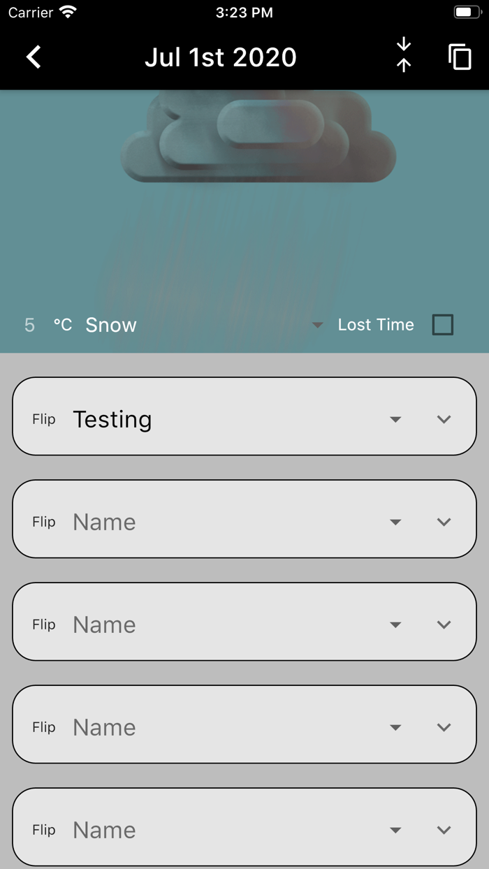This screenshot has width=489, height=869.
Task: Expand the fifth card using chevron
Action: [444, 831]
